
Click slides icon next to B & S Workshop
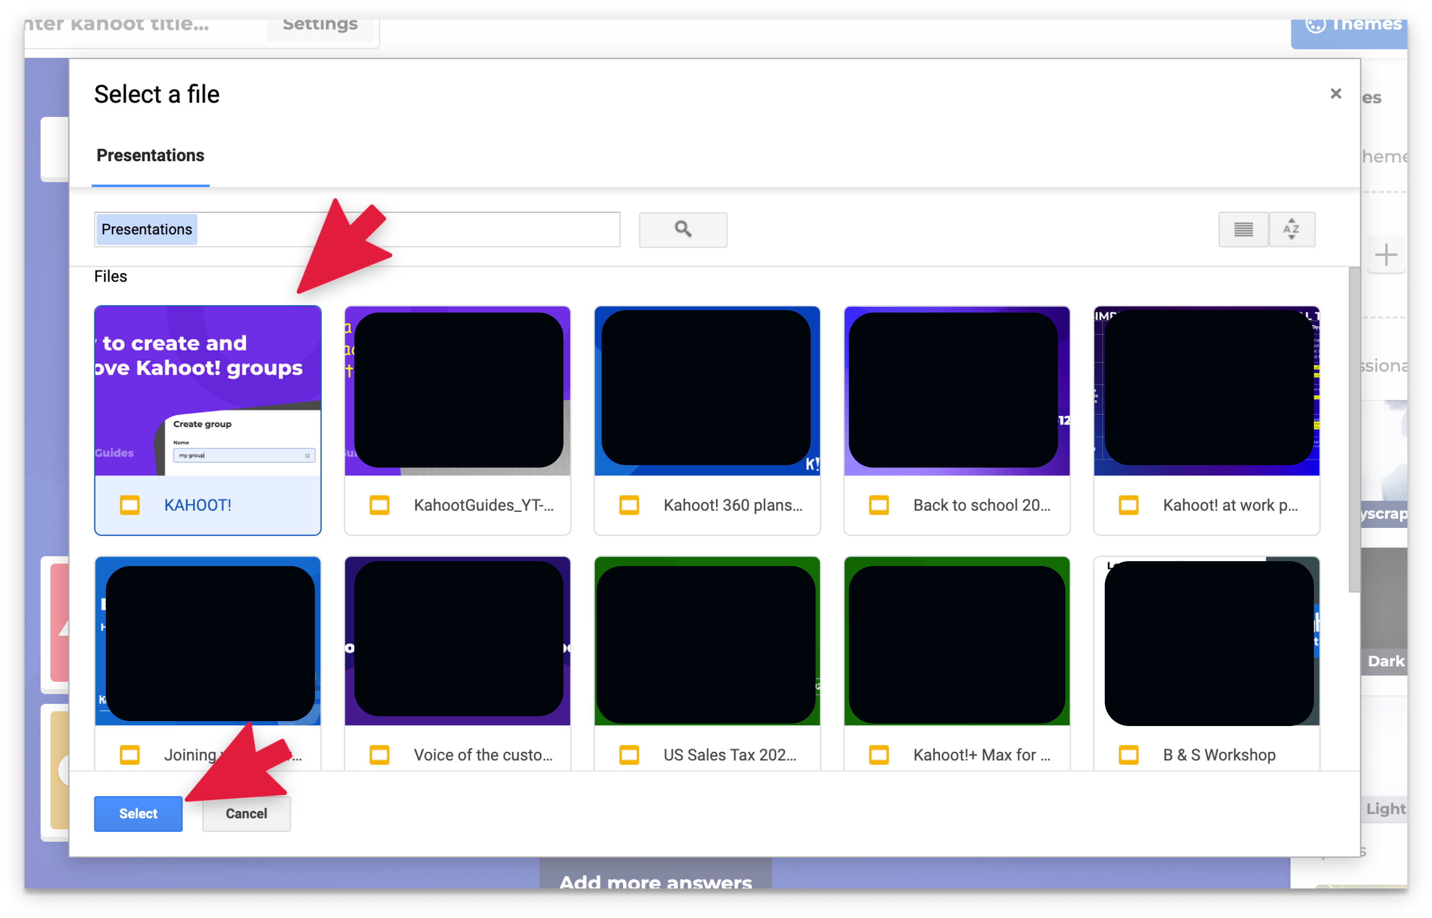(1128, 755)
